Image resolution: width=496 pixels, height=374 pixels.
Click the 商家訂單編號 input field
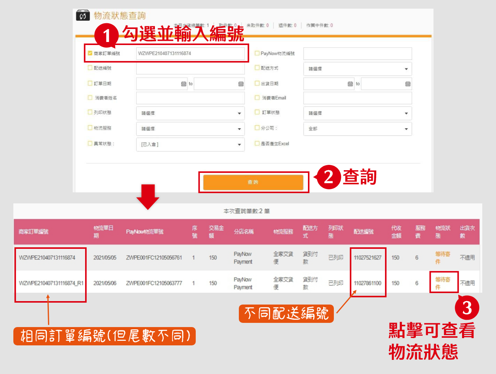coord(190,53)
